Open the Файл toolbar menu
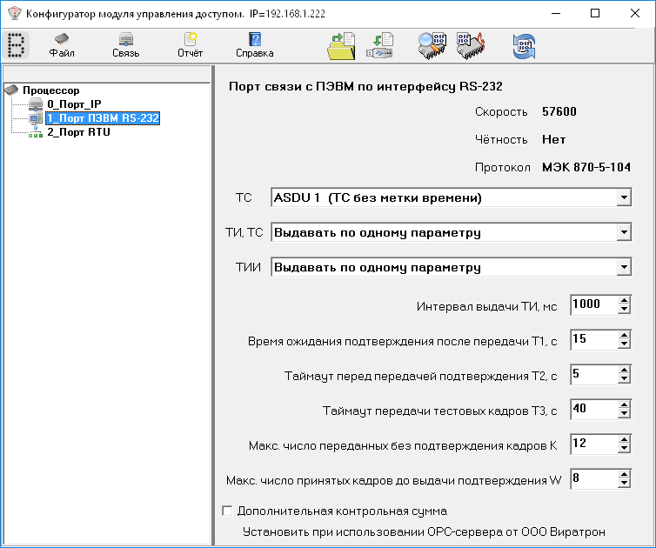Viewport: 656px width, 548px height. 62,45
